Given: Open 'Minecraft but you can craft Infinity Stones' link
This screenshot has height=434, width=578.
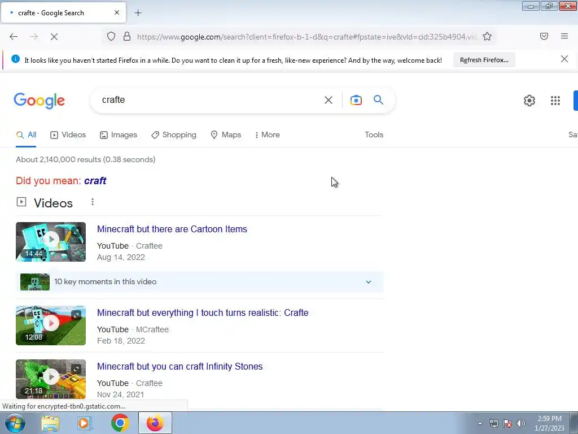Looking at the screenshot, I should (180, 366).
